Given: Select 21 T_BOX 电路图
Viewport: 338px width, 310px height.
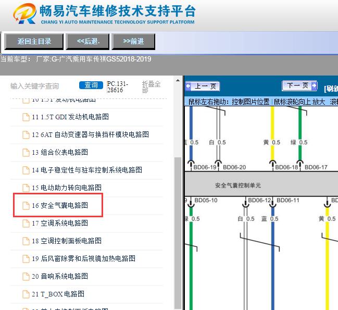Looking at the screenshot, I should point(58,294).
